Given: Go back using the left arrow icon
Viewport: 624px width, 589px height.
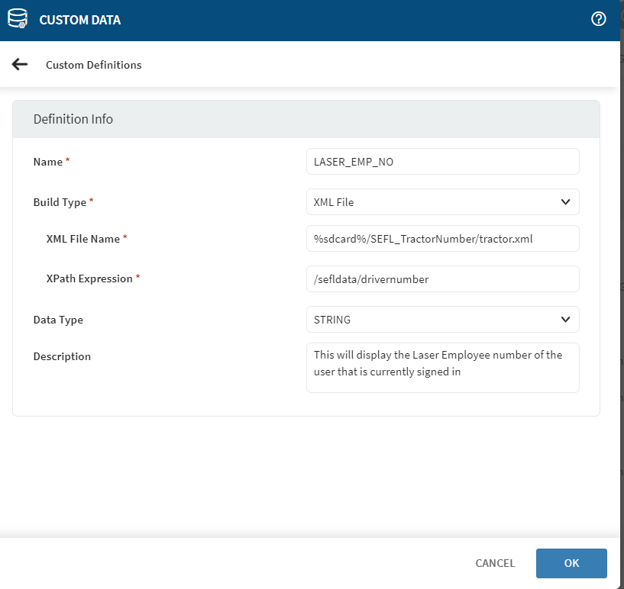Looking at the screenshot, I should pos(20,65).
